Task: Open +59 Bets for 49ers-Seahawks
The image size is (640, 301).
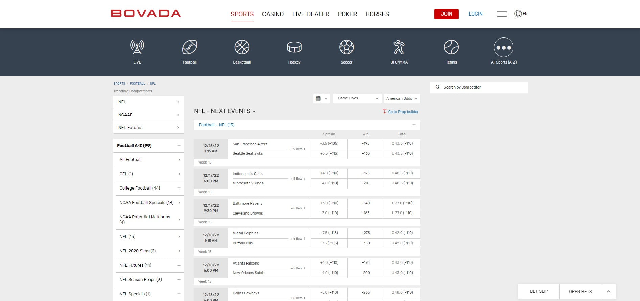Action: (x=297, y=149)
